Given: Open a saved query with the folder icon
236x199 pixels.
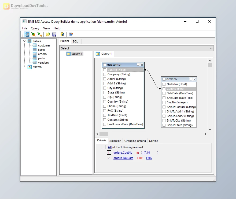Looking at the screenshot, I should tap(48, 34).
